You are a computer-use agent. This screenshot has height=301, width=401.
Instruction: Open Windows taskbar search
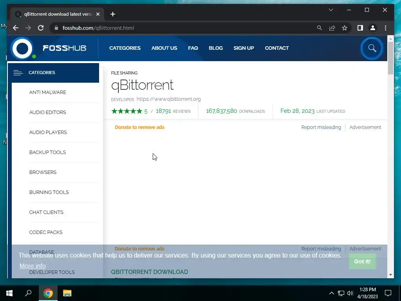click(x=28, y=293)
